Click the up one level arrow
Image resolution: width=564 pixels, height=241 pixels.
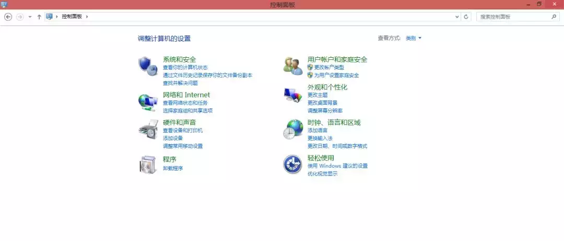39,17
